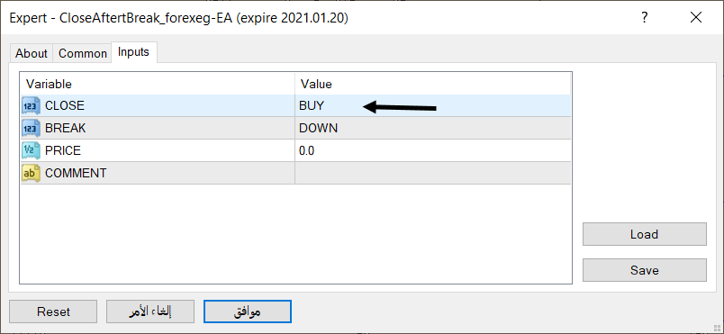This screenshot has width=724, height=334.
Task: Click the string 'ab' icon beside COMMENT
Action: 31,173
